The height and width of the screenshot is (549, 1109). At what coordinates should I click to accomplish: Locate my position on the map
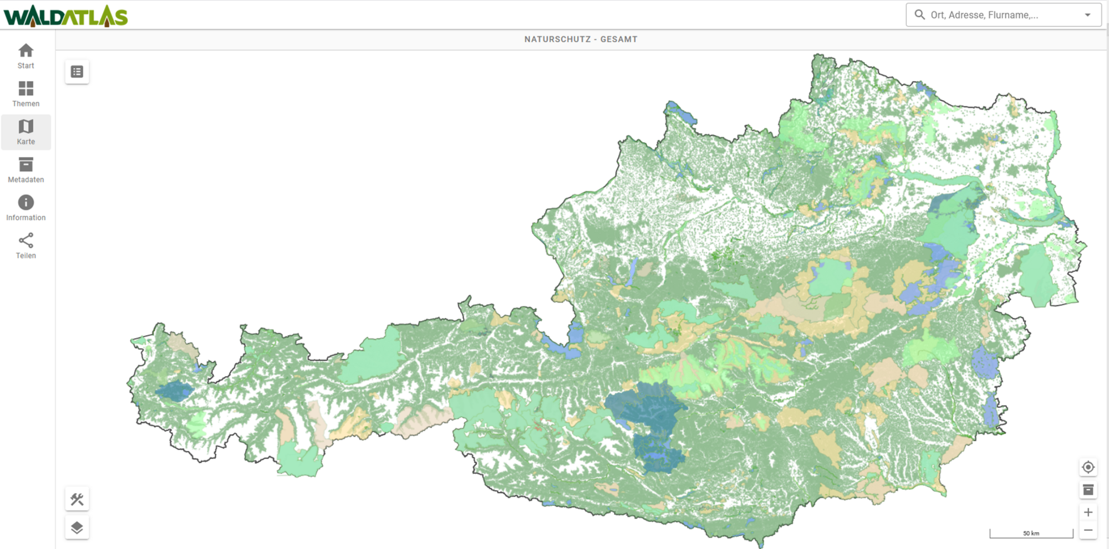coord(1088,467)
